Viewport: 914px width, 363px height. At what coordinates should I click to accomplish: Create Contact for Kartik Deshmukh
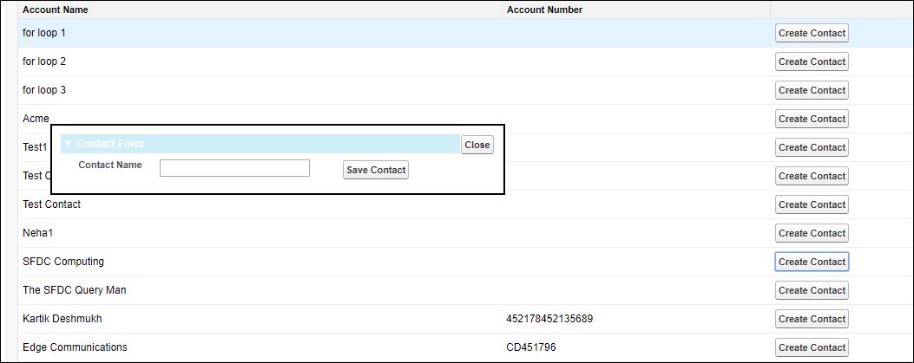pyautogui.click(x=812, y=319)
